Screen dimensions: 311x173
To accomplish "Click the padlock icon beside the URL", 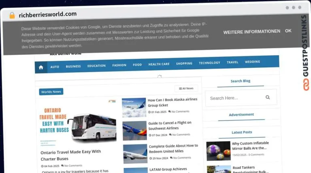I will coord(12,15).
